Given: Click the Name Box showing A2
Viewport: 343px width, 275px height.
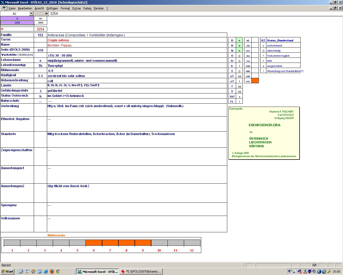Looking at the screenshot, I should (15, 13).
